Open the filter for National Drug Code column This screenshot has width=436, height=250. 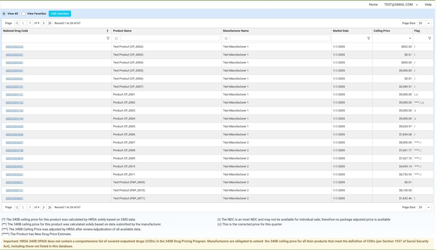(x=108, y=38)
